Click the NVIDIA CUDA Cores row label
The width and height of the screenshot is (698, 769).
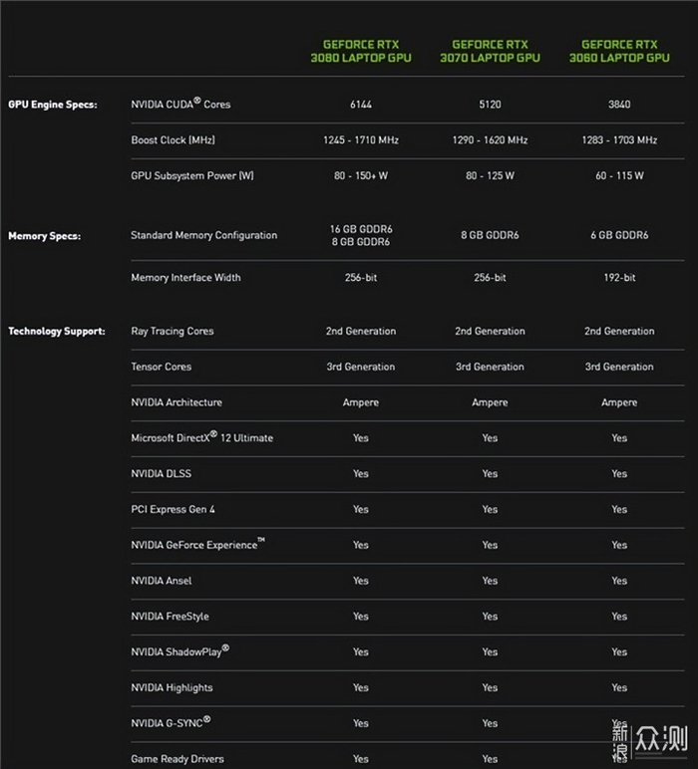point(180,104)
